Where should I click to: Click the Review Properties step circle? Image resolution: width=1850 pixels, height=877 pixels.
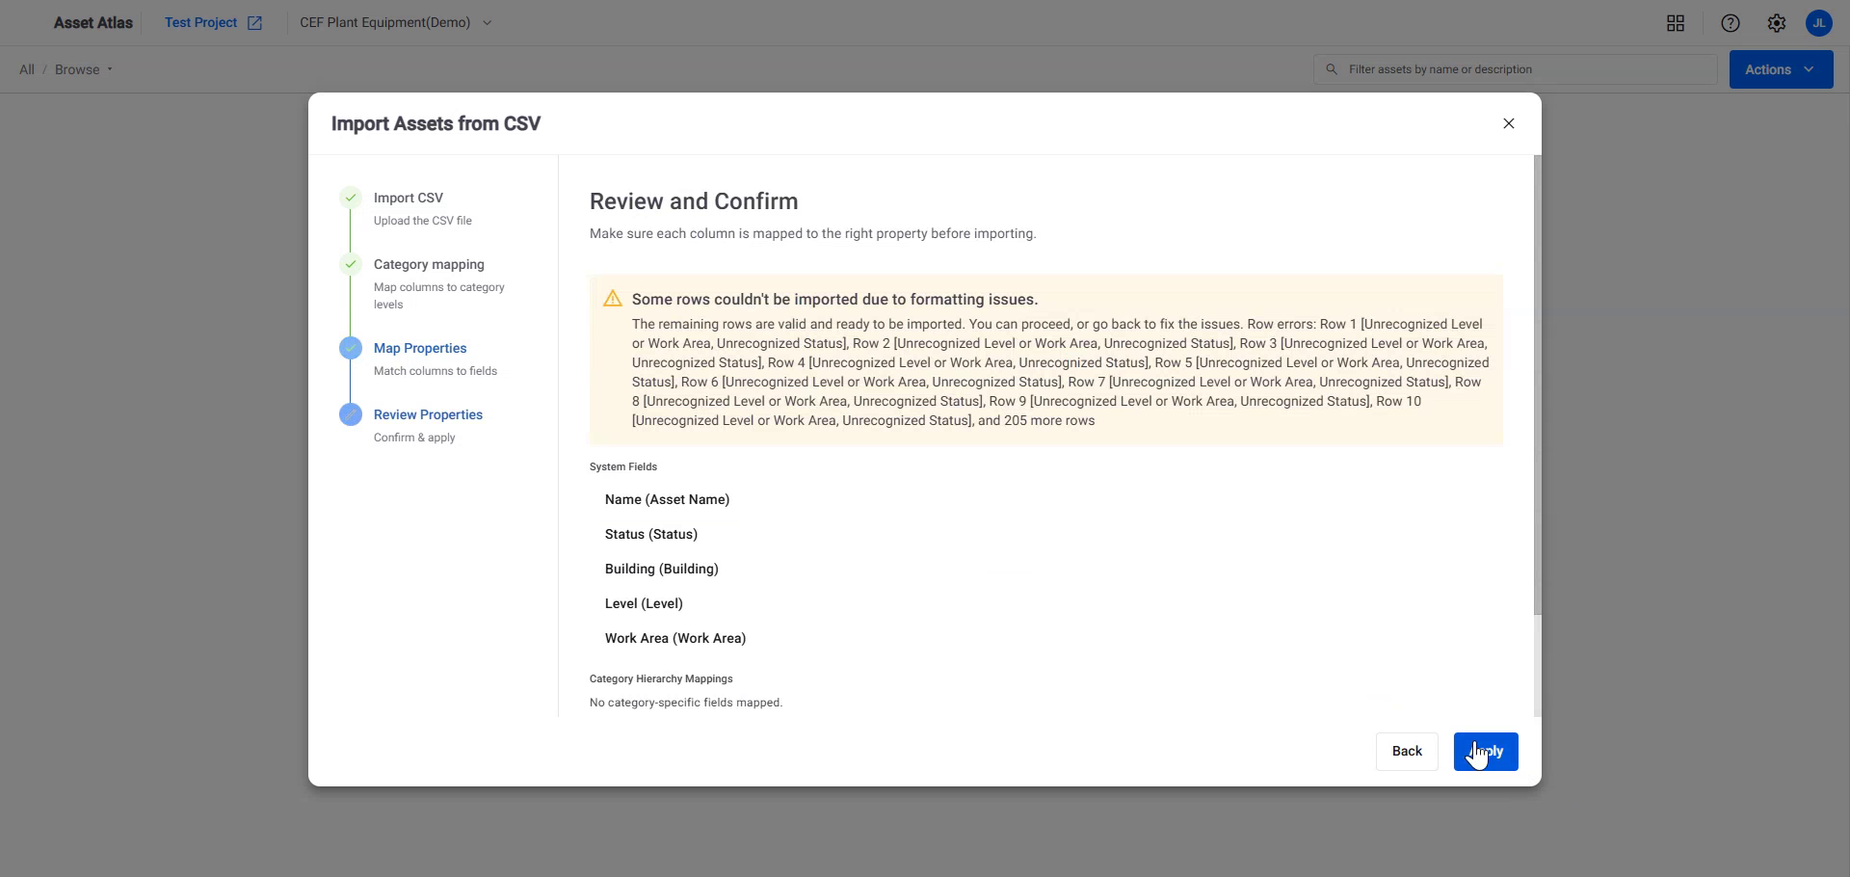coord(351,414)
